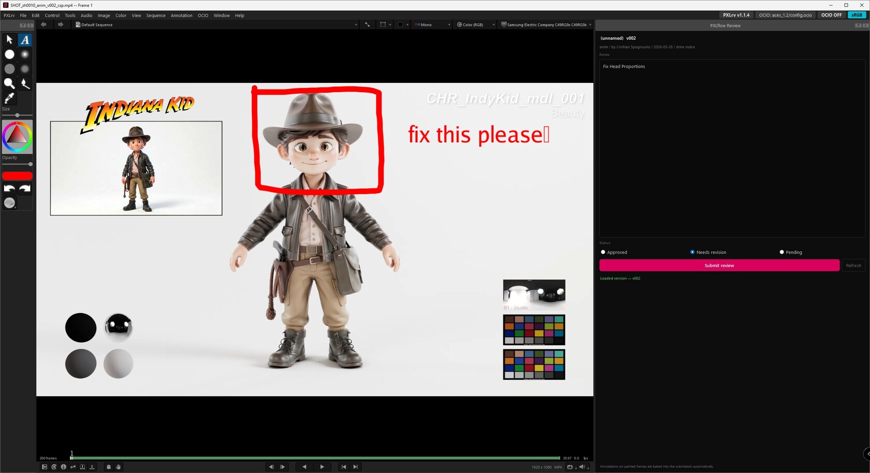Open the session manager icon
Viewport: 870px width, 473px height.
[x=45, y=467]
